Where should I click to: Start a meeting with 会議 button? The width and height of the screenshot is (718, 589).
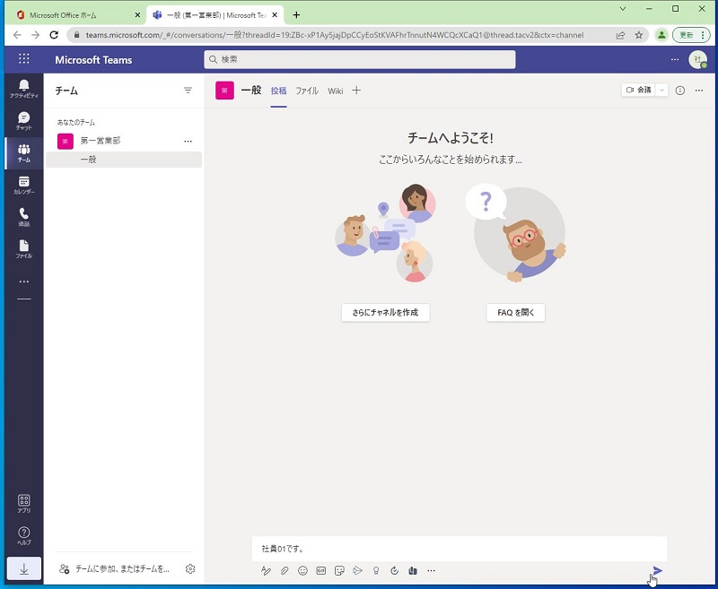click(639, 90)
